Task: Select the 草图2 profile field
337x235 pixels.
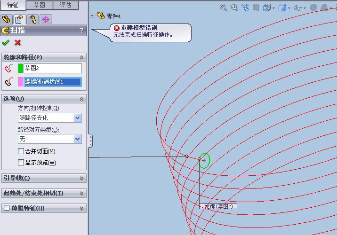Action: coord(53,68)
